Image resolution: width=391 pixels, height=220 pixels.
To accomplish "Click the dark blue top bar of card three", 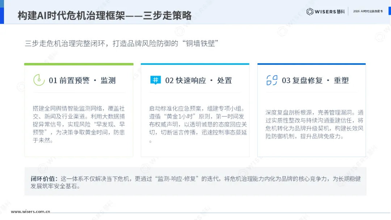I will tap(312, 64).
